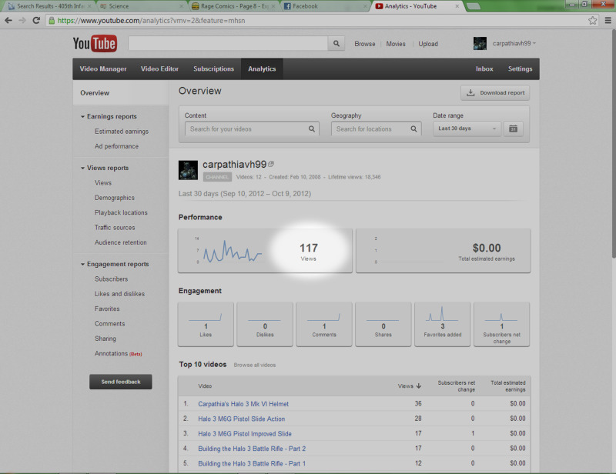Open Halo 3 M6G Pistol Slide Action video
This screenshot has width=616, height=474.
[241, 419]
